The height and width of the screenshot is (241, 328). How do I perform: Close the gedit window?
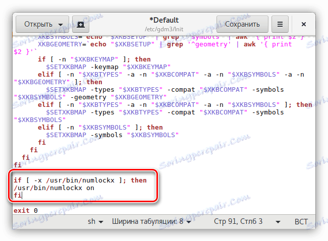[x=304, y=24]
